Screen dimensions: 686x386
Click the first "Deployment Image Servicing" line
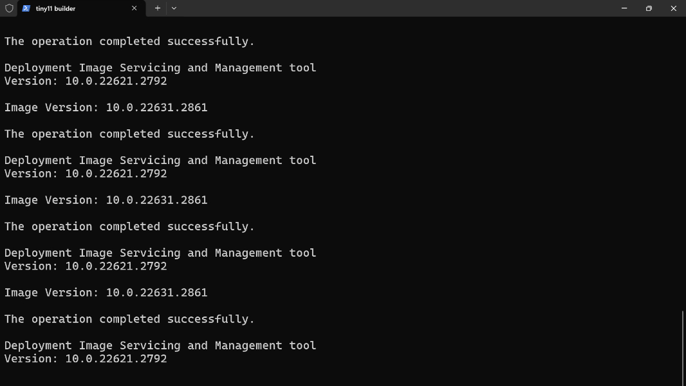[160, 68]
